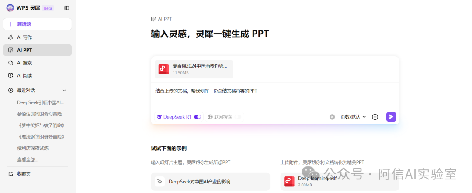This screenshot has height=193, width=472.
Task: Start a 新话题 new topic
Action: (x=38, y=24)
